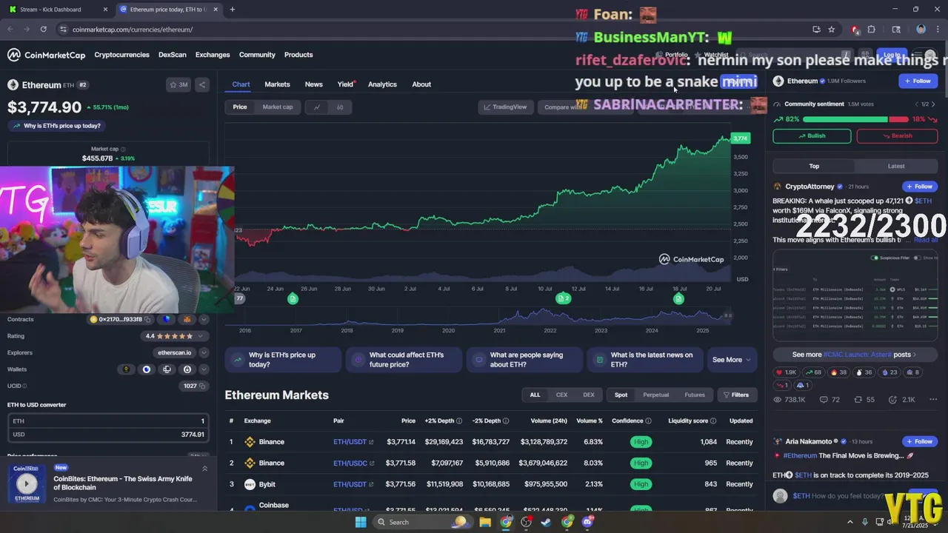Click the info icon beside Market cap
This screenshot has width=948, height=533.
pos(123,149)
